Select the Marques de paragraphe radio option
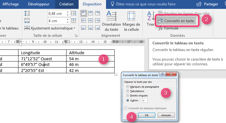 (x=128, y=87)
